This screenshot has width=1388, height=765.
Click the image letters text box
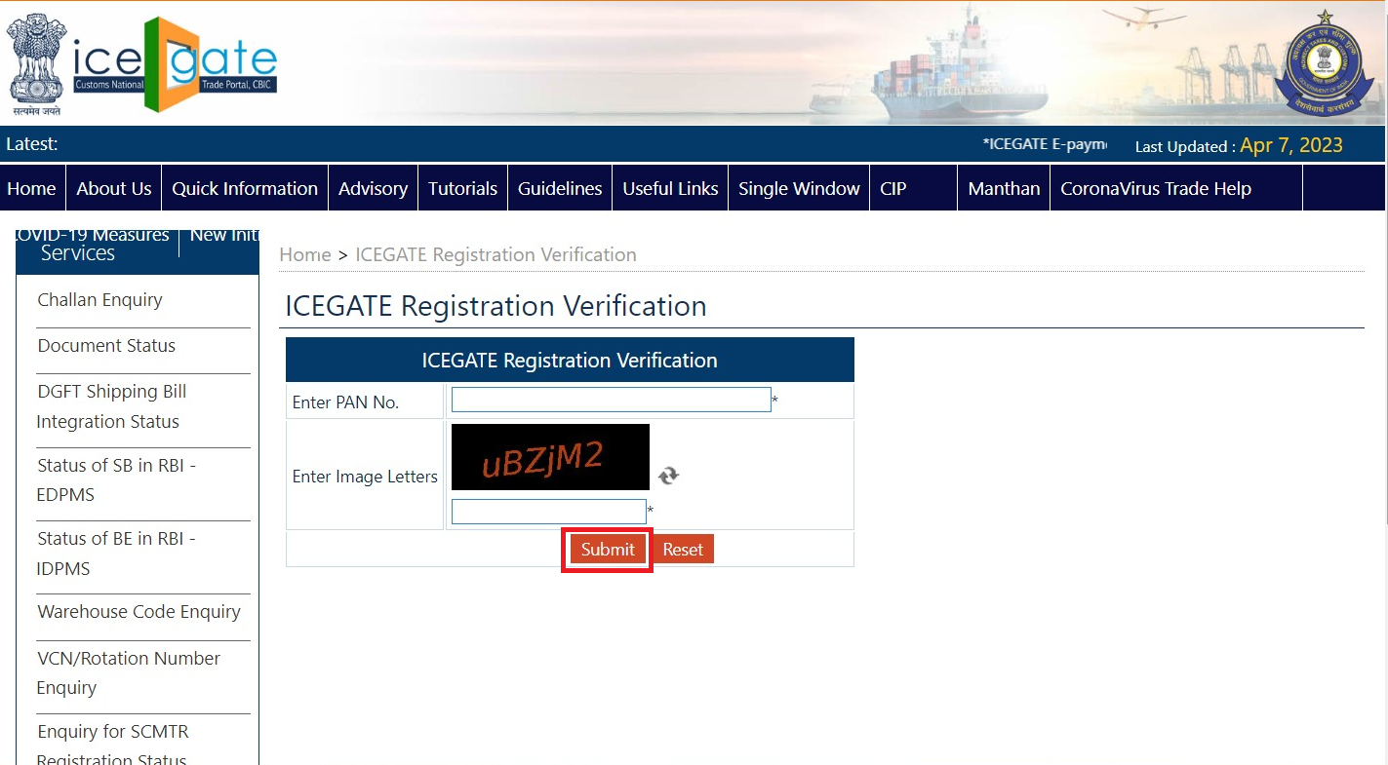tap(548, 512)
